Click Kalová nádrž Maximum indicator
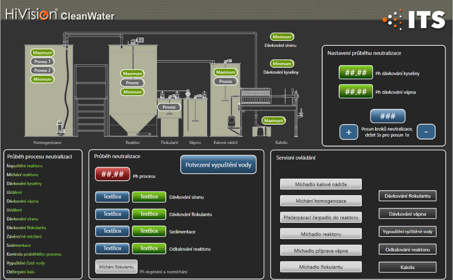 click(226, 72)
